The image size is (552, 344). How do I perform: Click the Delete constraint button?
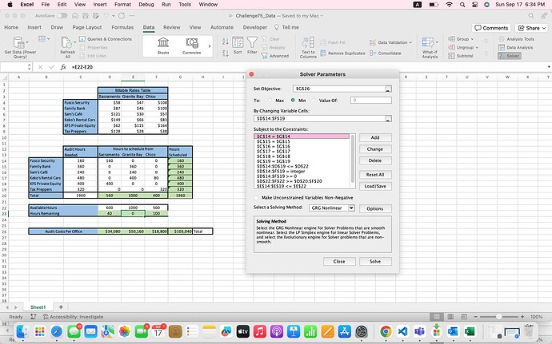point(375,160)
